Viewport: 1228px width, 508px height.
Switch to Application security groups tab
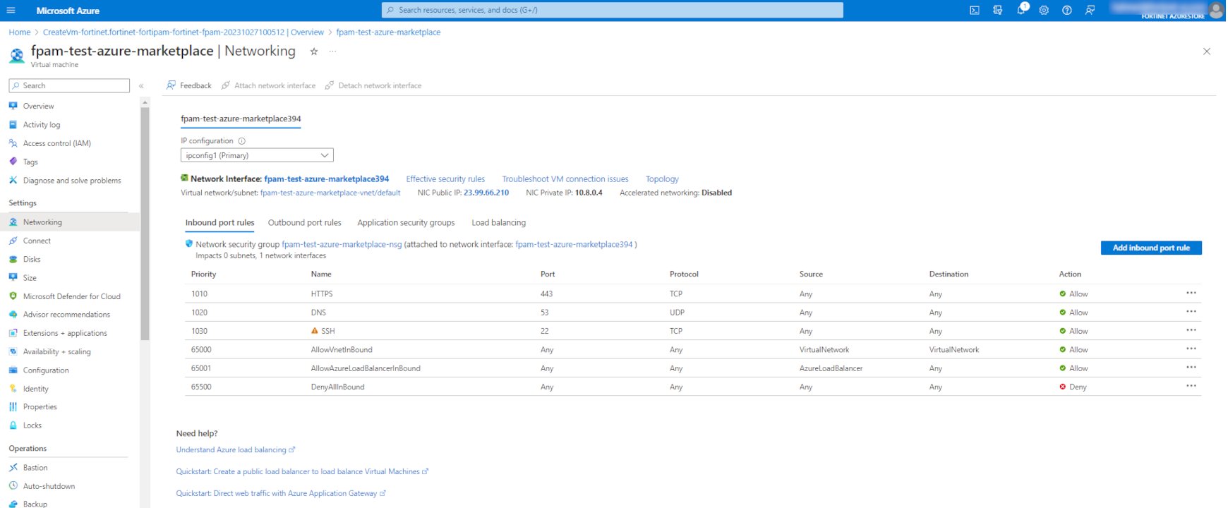(406, 223)
